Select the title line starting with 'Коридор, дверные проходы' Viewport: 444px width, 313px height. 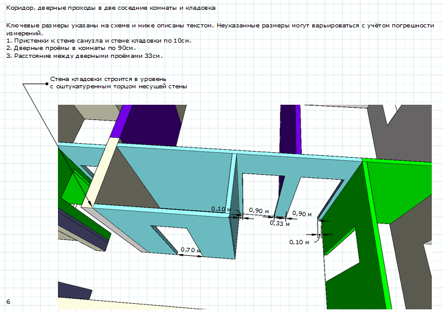coord(111,8)
